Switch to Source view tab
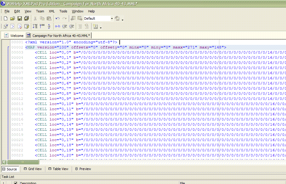 click(x=10, y=169)
